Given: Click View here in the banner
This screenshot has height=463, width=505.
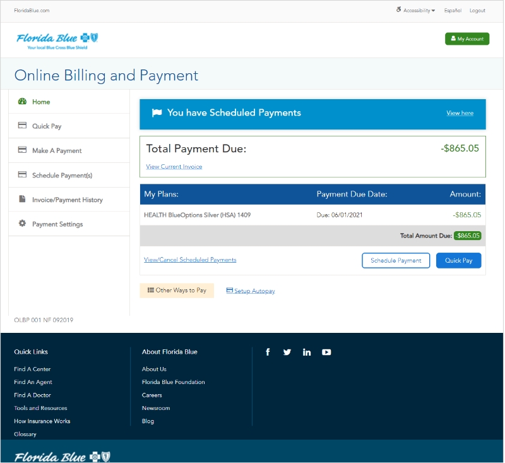Looking at the screenshot, I should click(x=460, y=113).
